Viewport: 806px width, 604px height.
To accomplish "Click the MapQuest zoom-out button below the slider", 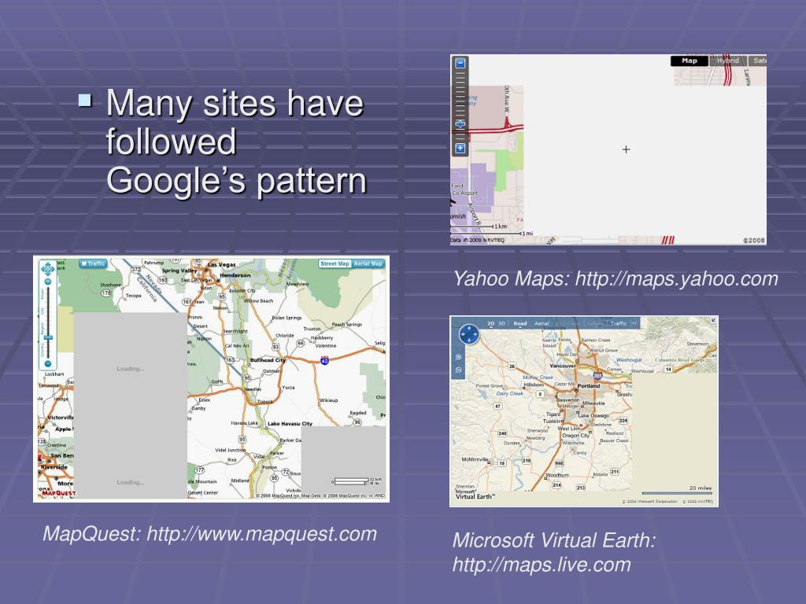I will pyautogui.click(x=48, y=363).
